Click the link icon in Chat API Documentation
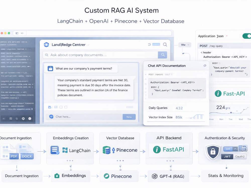Image resolution: width=251 pixels, height=188 pixels. coord(205,66)
